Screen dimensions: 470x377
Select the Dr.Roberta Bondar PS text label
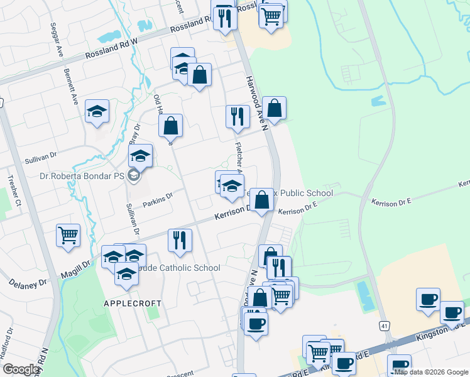click(82, 176)
